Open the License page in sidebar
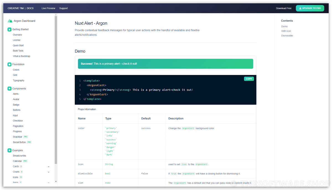 coord(17,40)
